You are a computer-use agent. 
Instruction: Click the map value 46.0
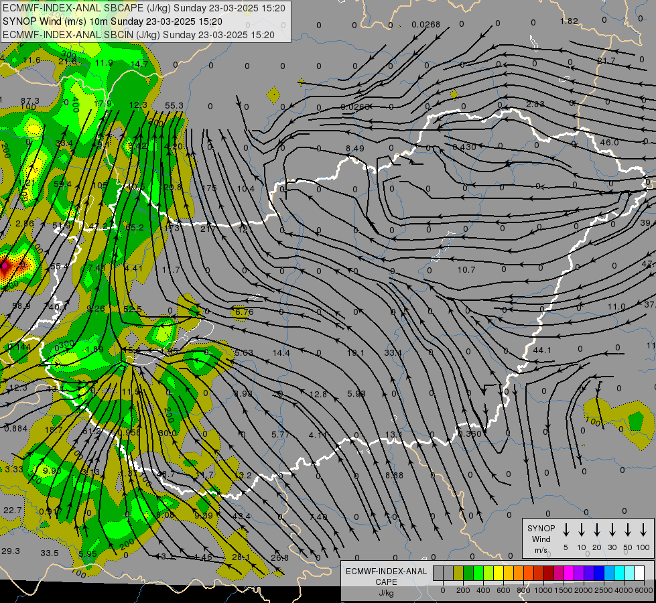[609, 142]
